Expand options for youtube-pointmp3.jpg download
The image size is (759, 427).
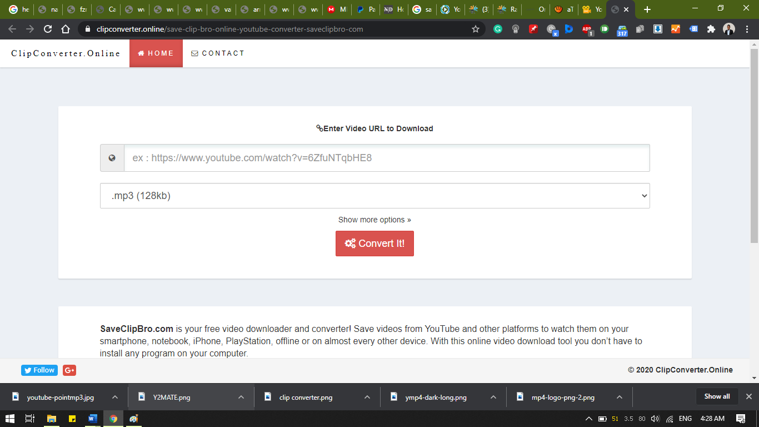click(115, 397)
